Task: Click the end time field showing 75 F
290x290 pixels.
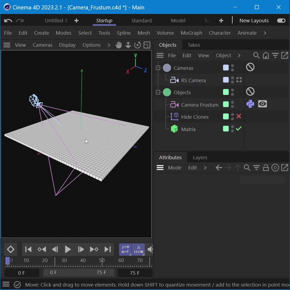Action: (135, 273)
